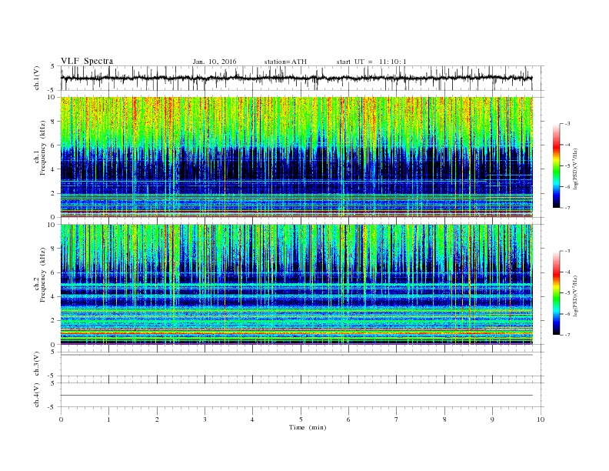
Task: Click the 'station=ATH' label
Action: (285, 62)
